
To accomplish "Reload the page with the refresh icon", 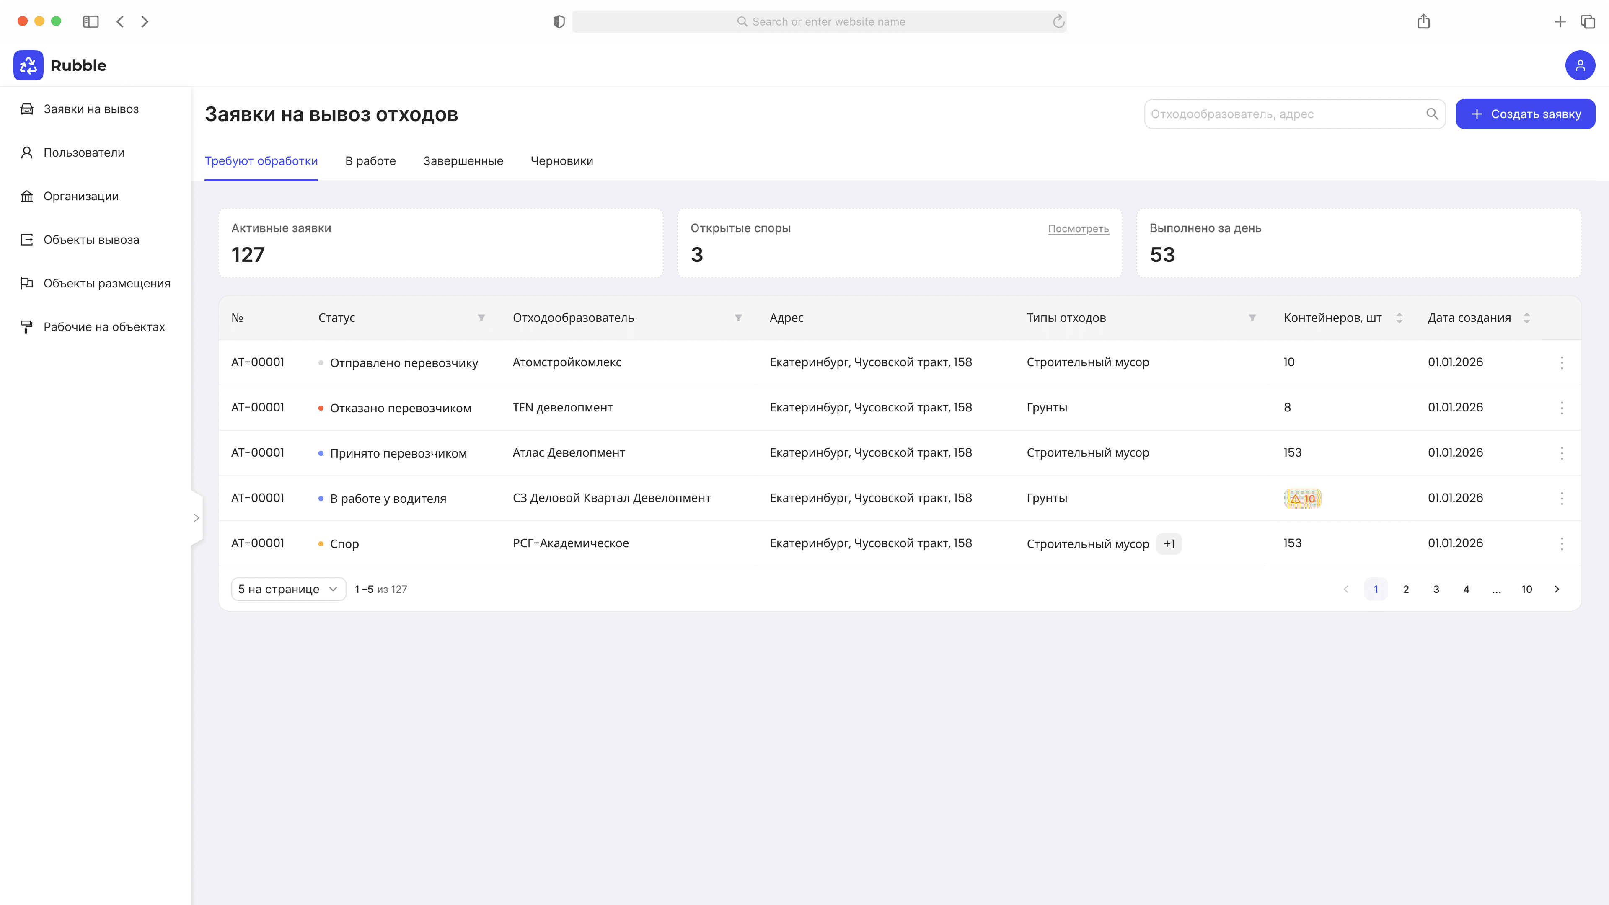I will (1058, 22).
